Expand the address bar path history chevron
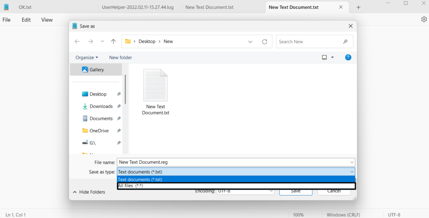This screenshot has width=429, height=218. pos(251,41)
